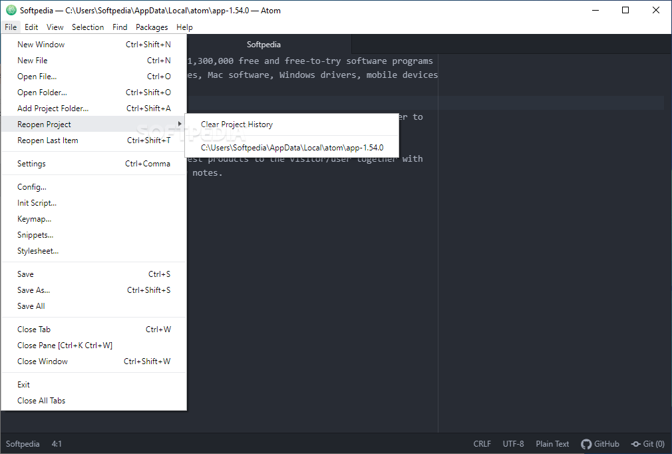
Task: Click Clear Project History submenu item
Action: [x=292, y=124]
